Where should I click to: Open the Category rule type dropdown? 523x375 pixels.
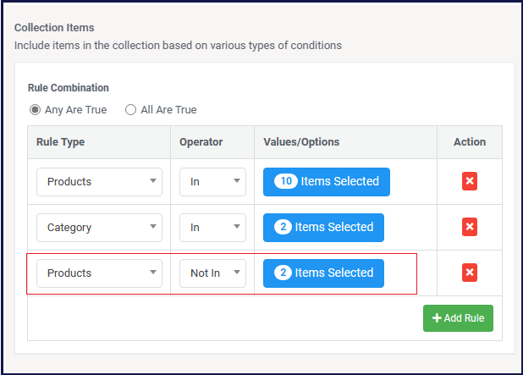[x=99, y=228]
